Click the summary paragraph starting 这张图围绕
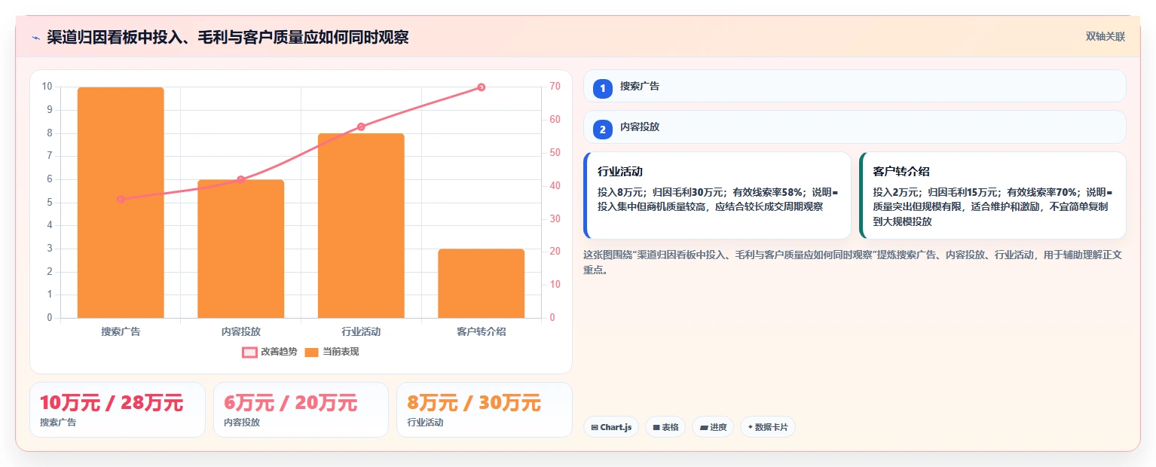Viewport: 1156px width, 467px height. tap(852, 263)
